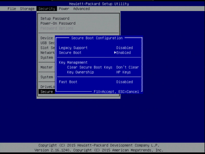Select the Security menu tab
Image resolution: width=205 pixels, height=154 pixels.
[46, 9]
